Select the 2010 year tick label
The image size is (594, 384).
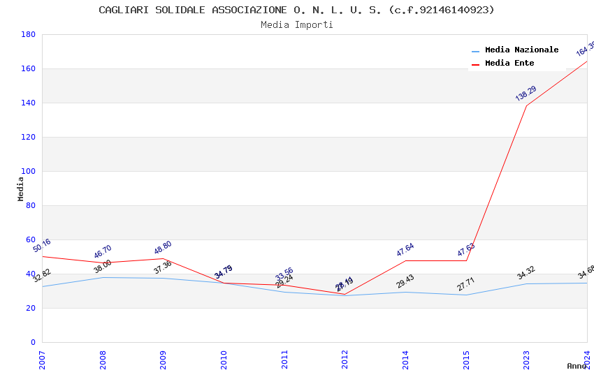[x=224, y=360]
